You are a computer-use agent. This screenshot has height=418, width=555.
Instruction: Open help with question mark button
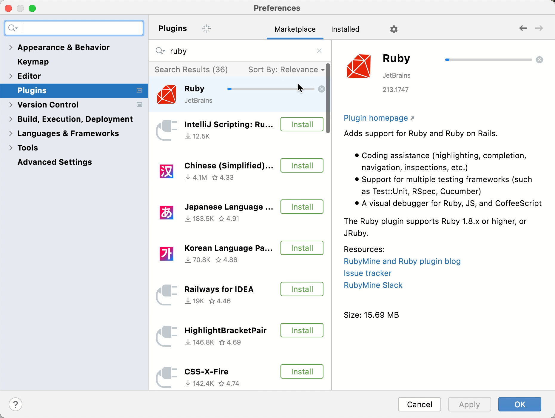[x=16, y=405]
